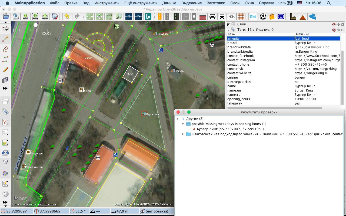Open the Справка menu
Image resolution: width=346 pixels, height=216 pixels.
point(266,3)
